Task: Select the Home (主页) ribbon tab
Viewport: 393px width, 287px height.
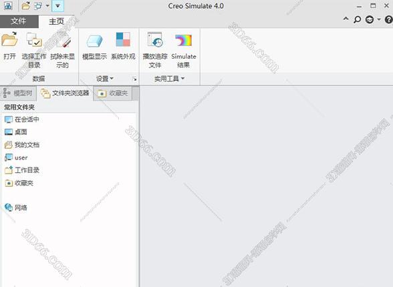Action: 57,21
